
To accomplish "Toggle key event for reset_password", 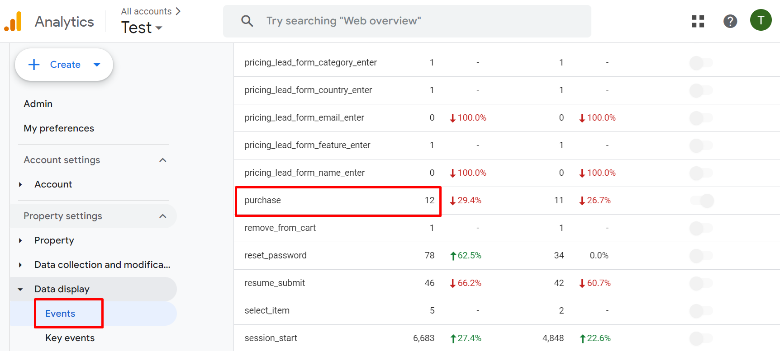I will point(701,256).
